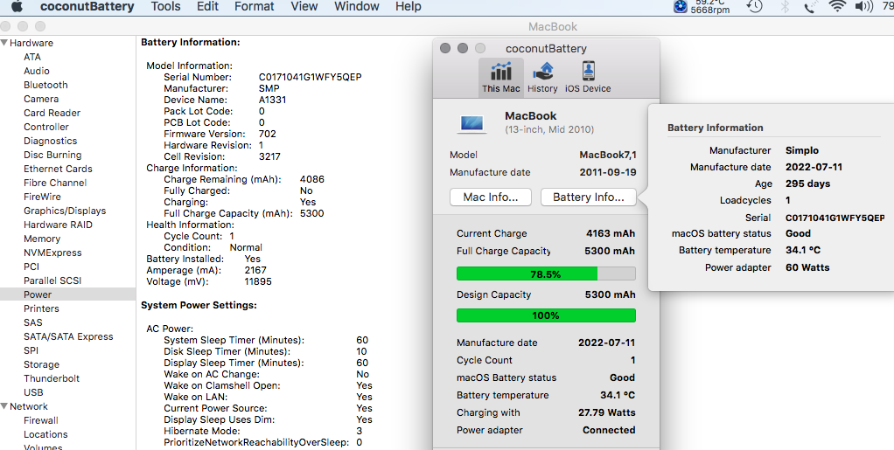Select Card Reader in the sidebar

(52, 113)
